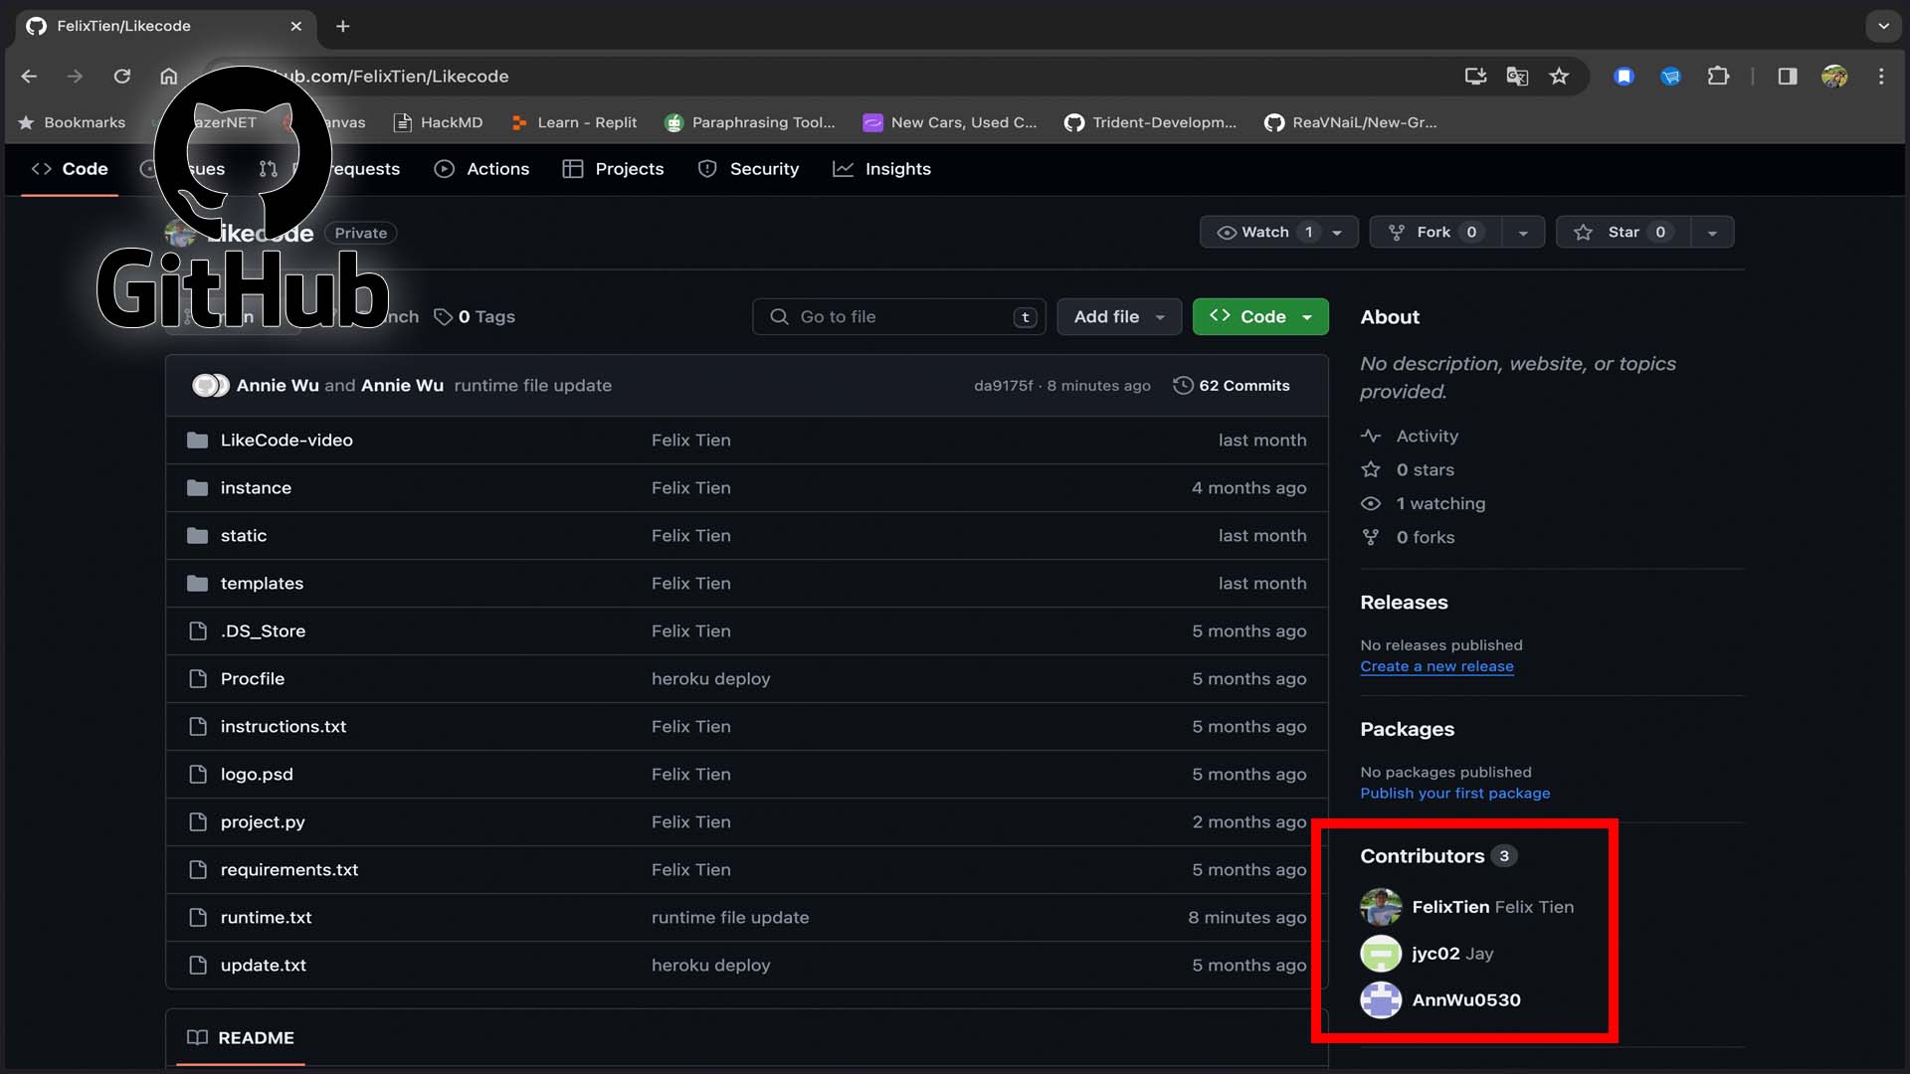The image size is (1910, 1074).
Task: Switch to the Projects repository tab
Action: click(613, 169)
